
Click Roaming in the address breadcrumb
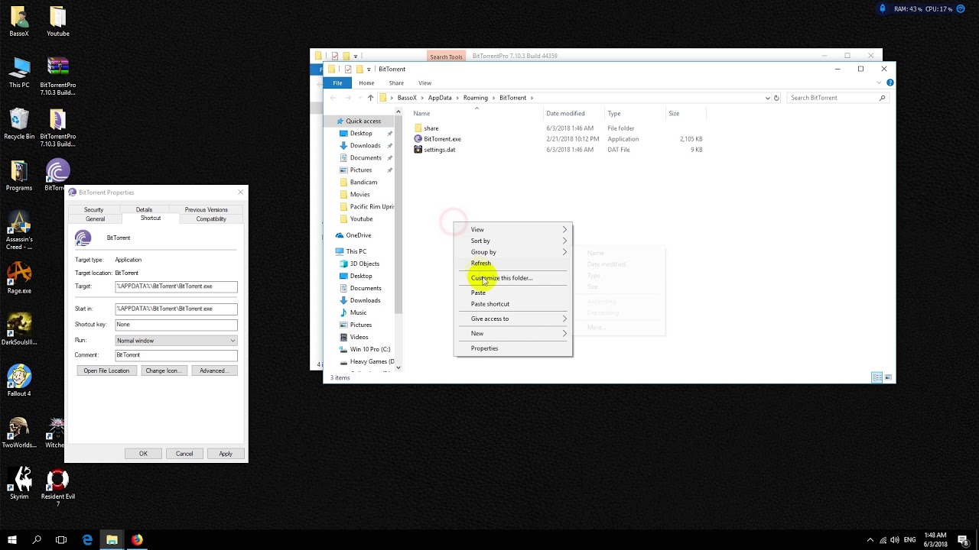tap(475, 98)
